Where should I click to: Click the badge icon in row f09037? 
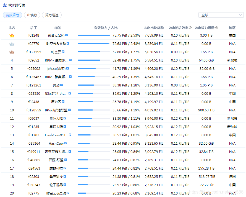pos(65,118)
